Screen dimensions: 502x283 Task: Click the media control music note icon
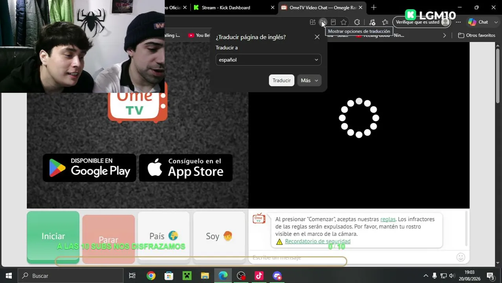372,22
